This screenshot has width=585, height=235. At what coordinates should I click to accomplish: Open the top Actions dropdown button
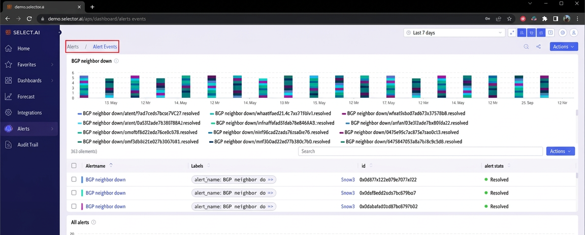click(563, 47)
